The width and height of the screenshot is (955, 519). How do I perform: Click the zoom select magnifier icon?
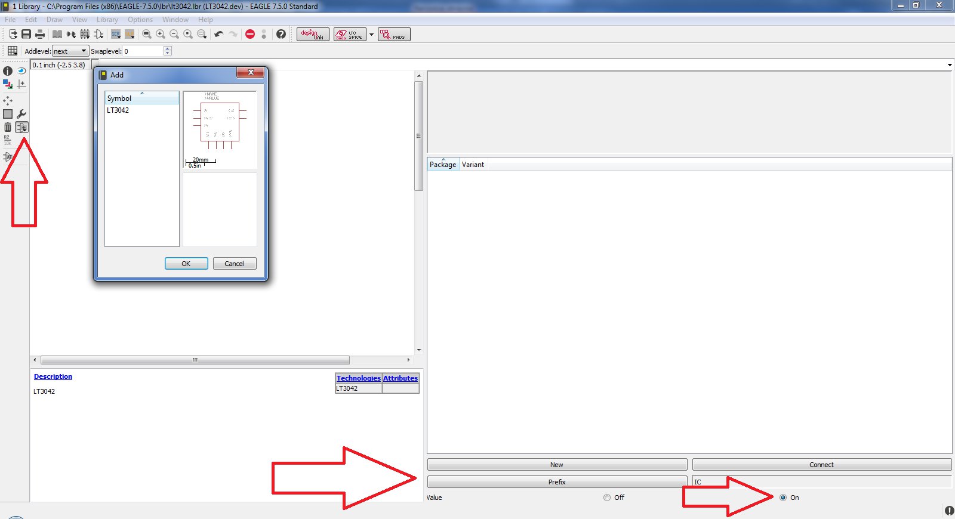tap(202, 35)
